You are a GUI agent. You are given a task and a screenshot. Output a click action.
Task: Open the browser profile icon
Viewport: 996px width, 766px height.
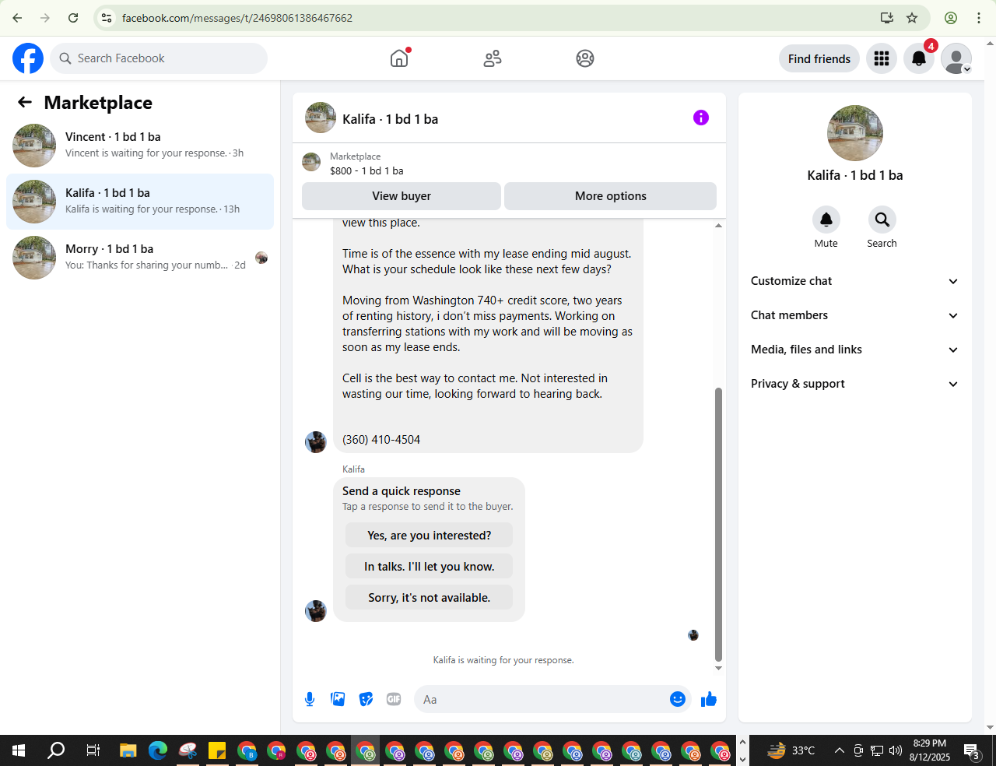tap(951, 18)
